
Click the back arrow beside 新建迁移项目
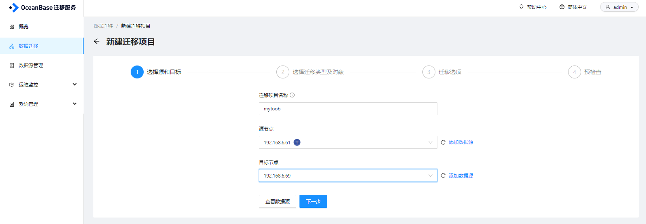coord(97,41)
